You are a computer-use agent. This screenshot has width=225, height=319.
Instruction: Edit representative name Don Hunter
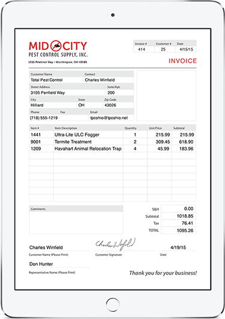coord(60,264)
